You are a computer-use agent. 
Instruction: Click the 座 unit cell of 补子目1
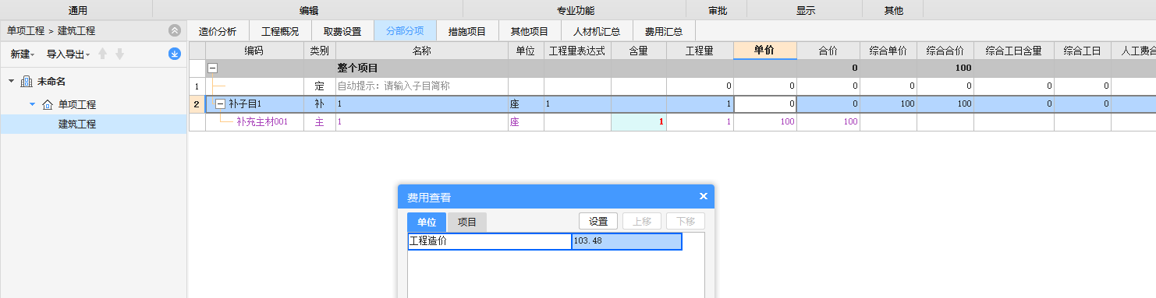526,103
